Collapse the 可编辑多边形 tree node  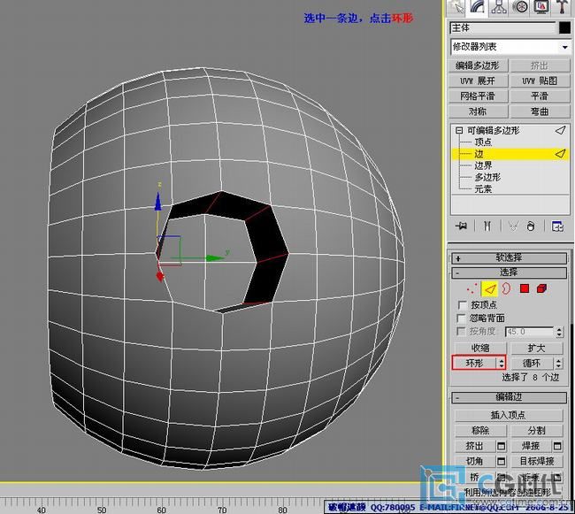(x=459, y=130)
